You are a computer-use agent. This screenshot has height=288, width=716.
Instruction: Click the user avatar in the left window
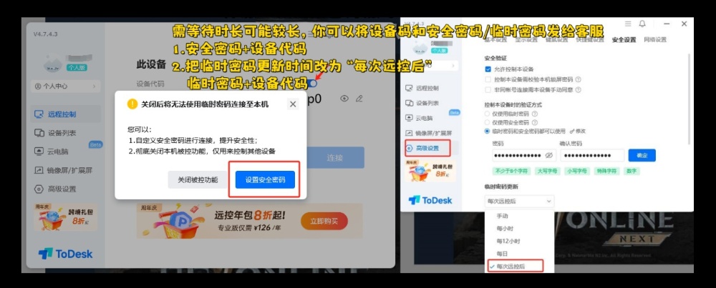pyautogui.click(x=54, y=63)
